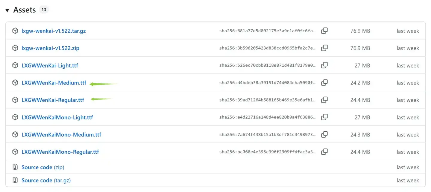
Task: Click the package icon beside LXGWWenKai-Medium.ttf
Action: 15,83
